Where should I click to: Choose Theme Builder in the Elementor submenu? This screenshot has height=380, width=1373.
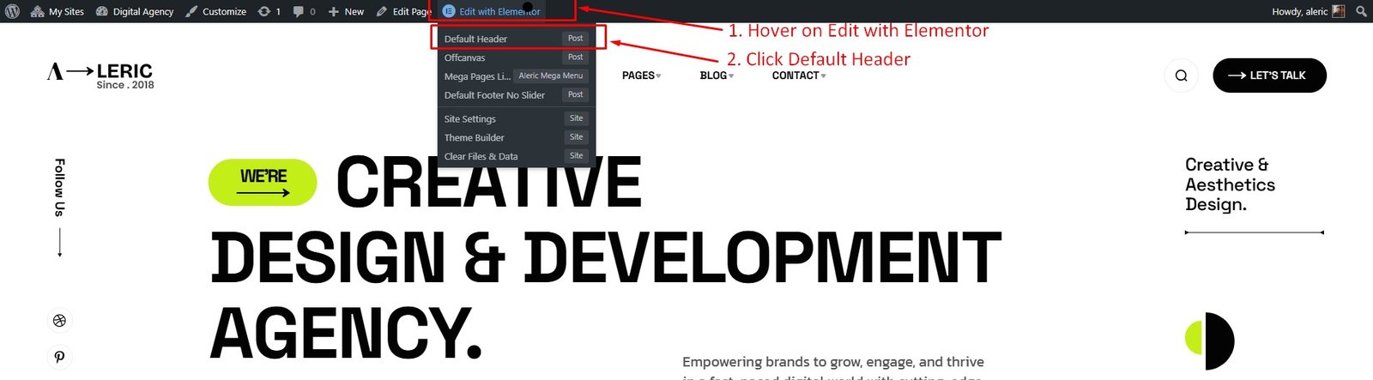point(475,137)
